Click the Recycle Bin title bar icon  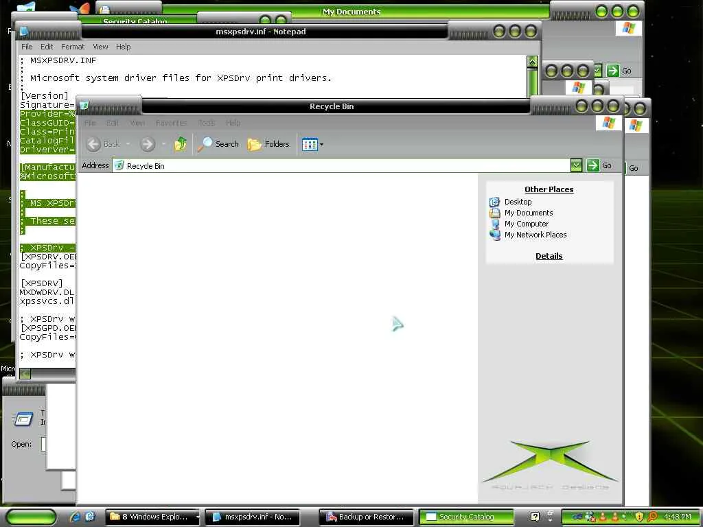(x=84, y=106)
